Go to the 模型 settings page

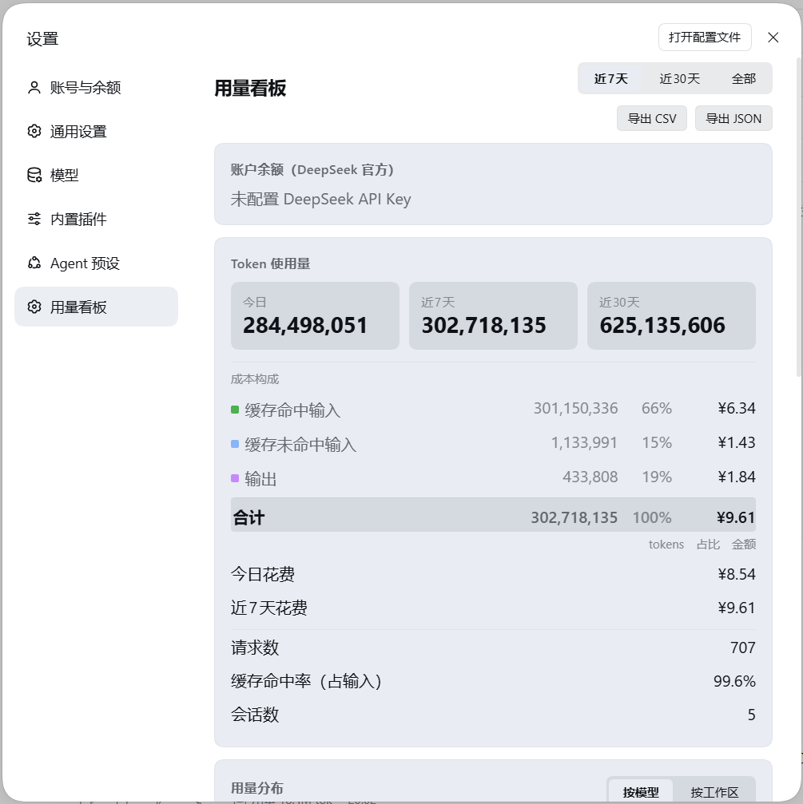(96, 176)
